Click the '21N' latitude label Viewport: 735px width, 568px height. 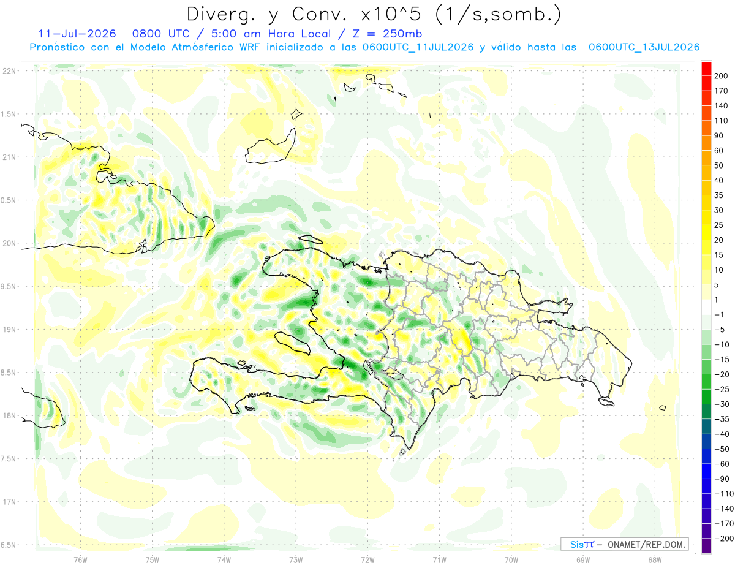coord(9,157)
